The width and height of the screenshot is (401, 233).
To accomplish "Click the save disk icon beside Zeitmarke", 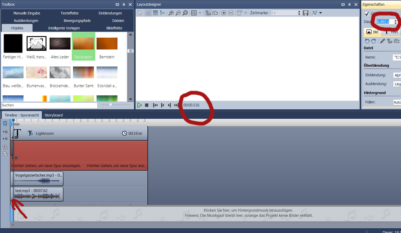I will tap(306, 13).
